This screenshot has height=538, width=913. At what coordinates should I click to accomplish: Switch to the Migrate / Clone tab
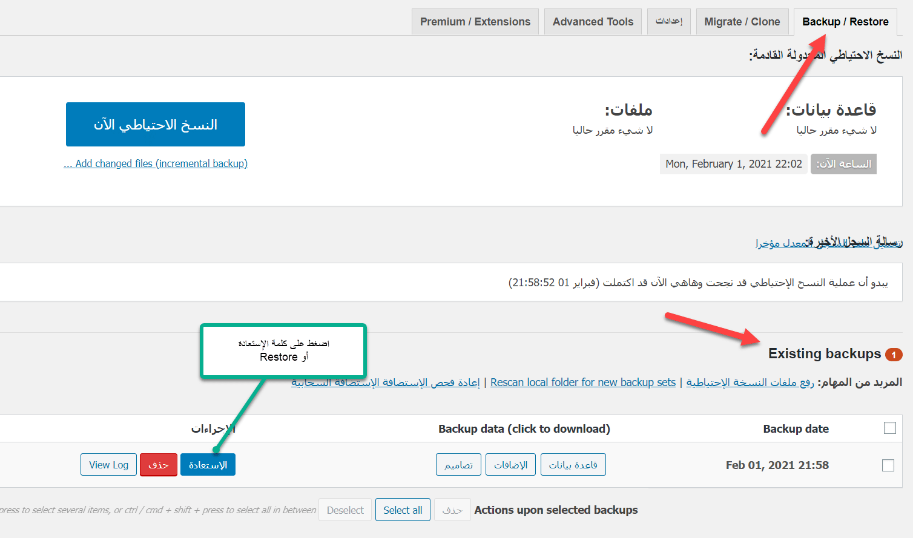[742, 22]
